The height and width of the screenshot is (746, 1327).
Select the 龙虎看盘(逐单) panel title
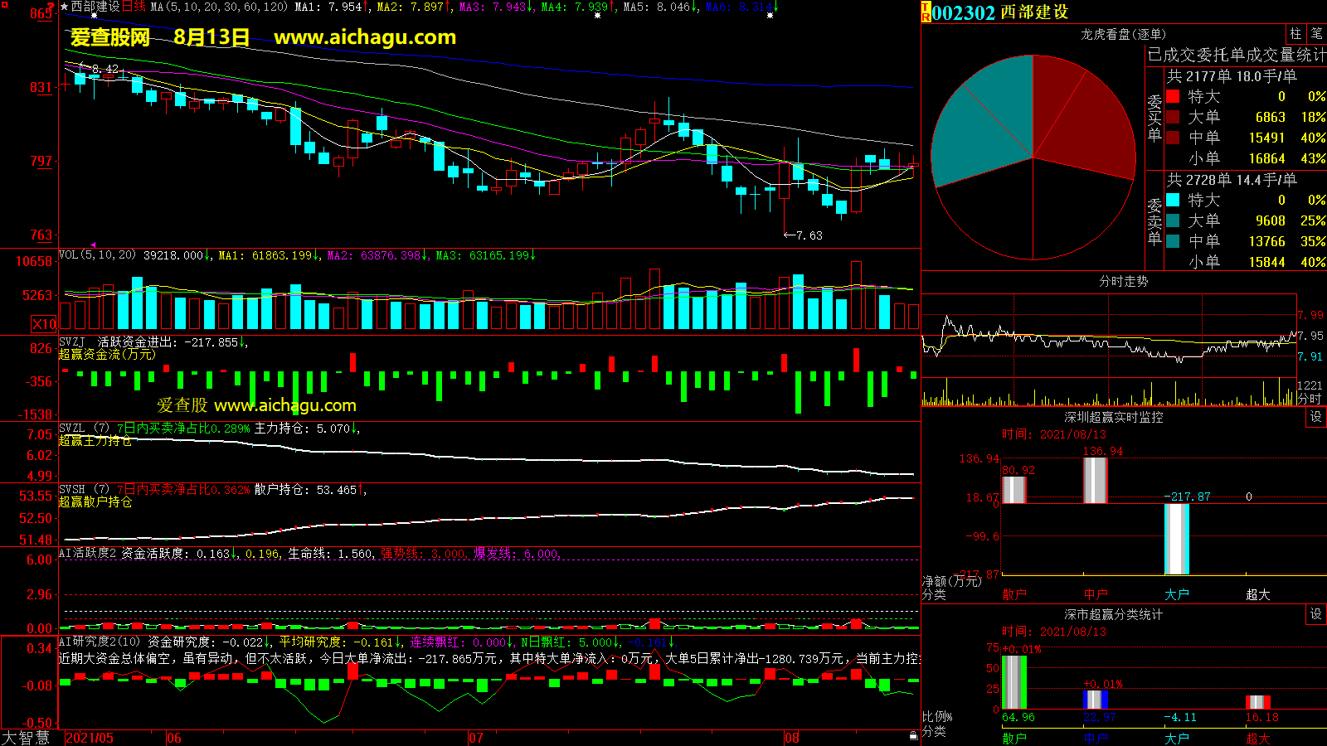click(x=1123, y=34)
